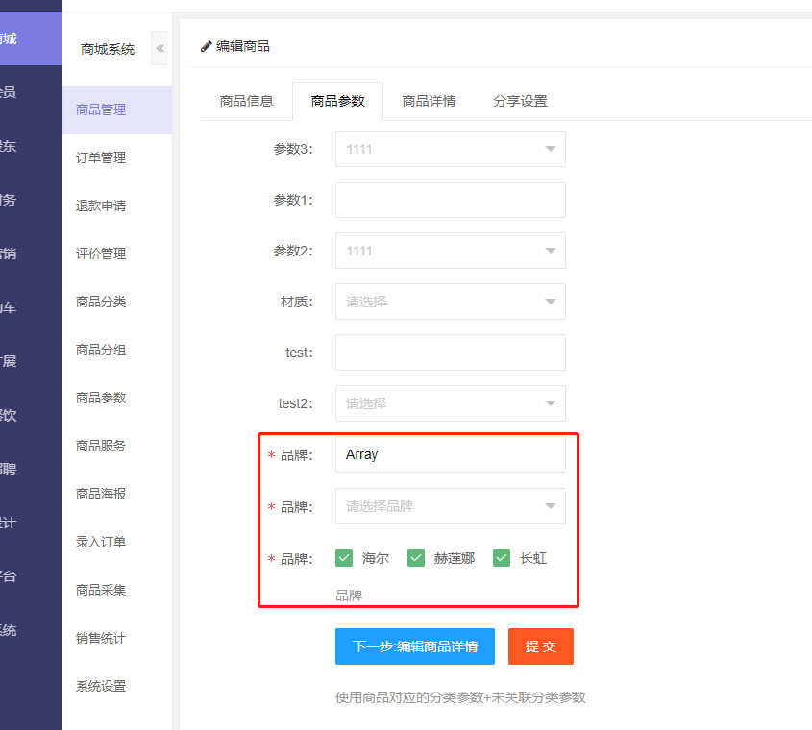The width and height of the screenshot is (812, 730).
Task: Open the 参数3 dropdown
Action: 450,149
